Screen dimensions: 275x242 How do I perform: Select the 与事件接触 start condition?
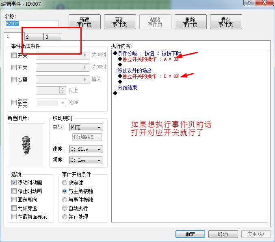tap(65, 200)
